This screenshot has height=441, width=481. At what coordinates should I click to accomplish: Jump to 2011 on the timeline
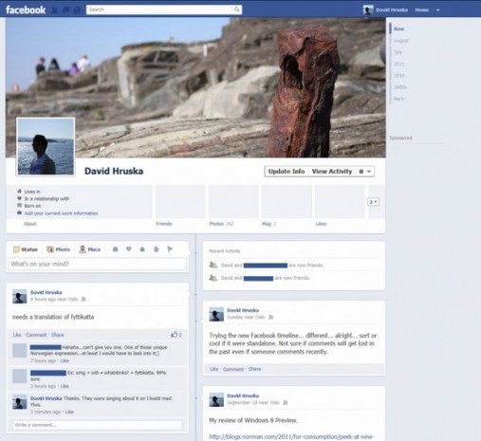(399, 64)
